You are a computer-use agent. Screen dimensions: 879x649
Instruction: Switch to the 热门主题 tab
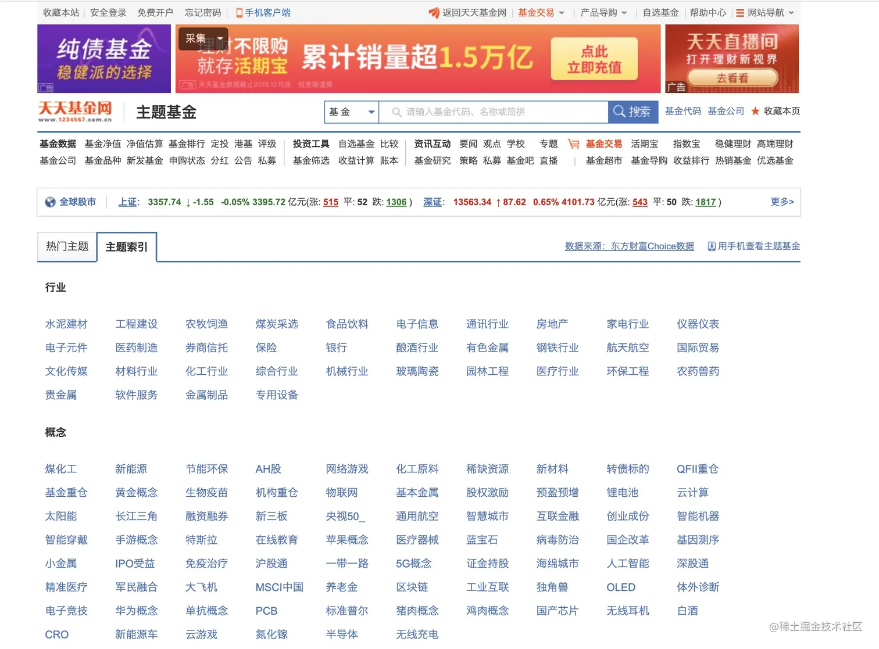tap(67, 246)
